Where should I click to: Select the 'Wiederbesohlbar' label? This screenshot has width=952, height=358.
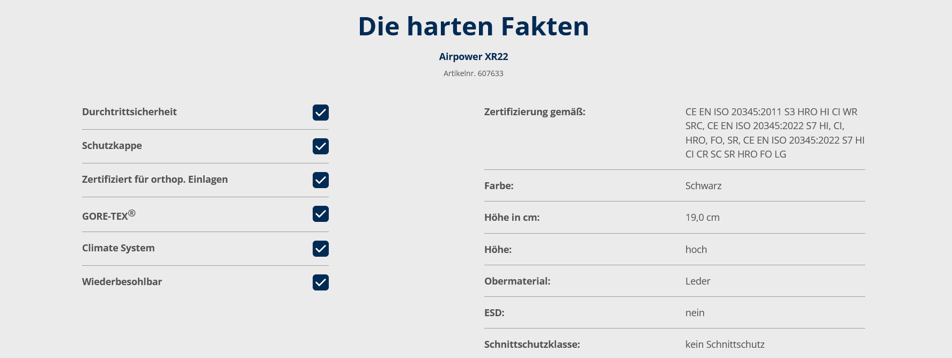pyautogui.click(x=122, y=281)
